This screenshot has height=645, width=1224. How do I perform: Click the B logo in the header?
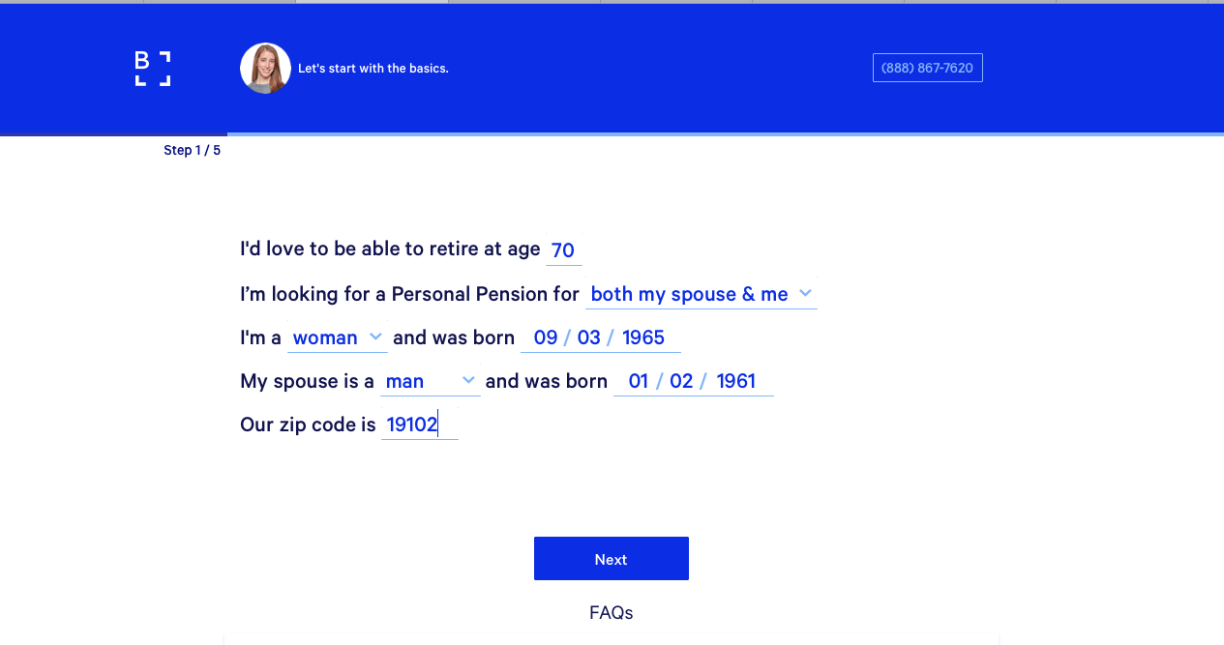[x=153, y=69]
